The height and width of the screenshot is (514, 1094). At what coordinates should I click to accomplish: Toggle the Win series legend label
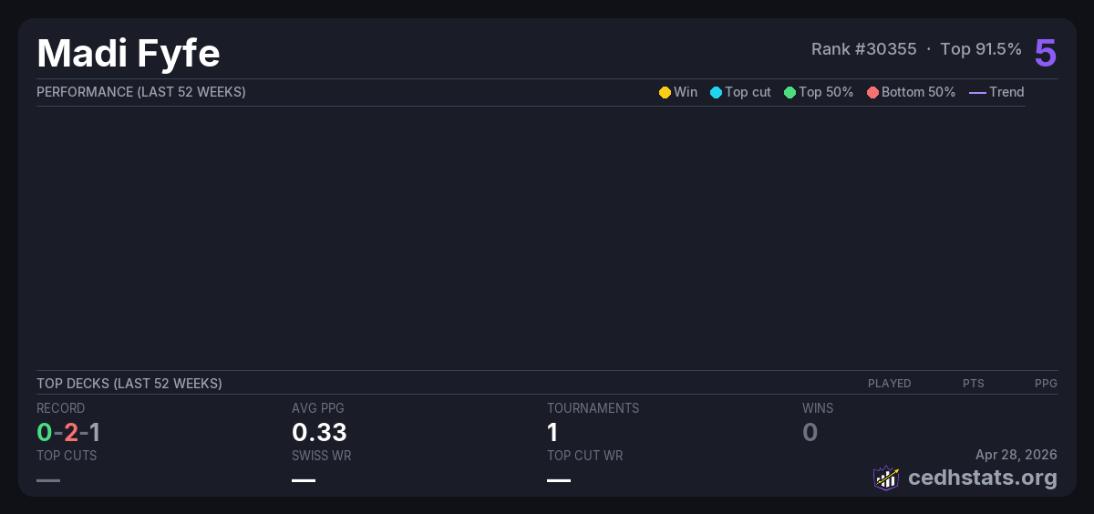coord(686,92)
